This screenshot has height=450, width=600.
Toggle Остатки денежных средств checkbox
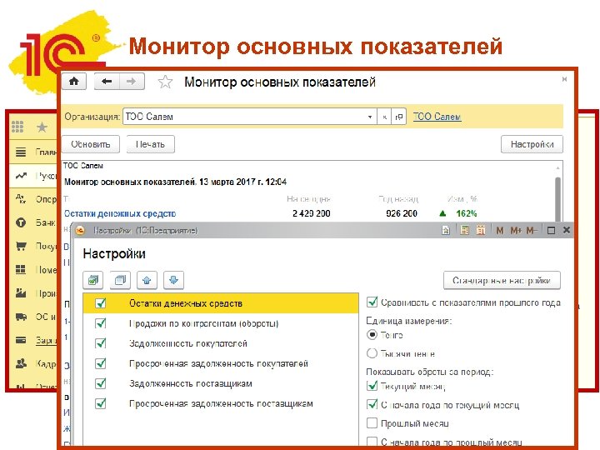tap(101, 303)
